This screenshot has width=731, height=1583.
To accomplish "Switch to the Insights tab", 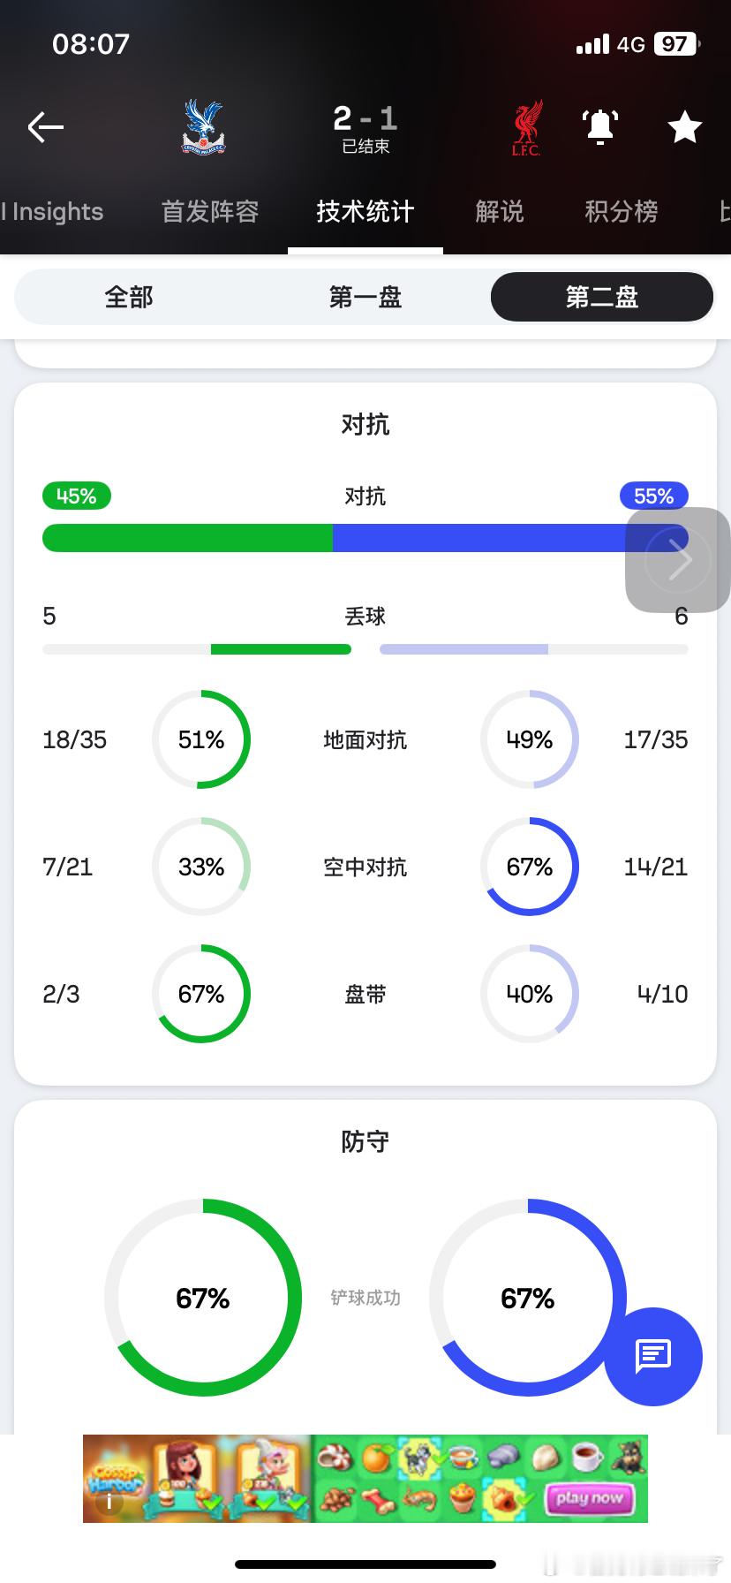I will [53, 212].
